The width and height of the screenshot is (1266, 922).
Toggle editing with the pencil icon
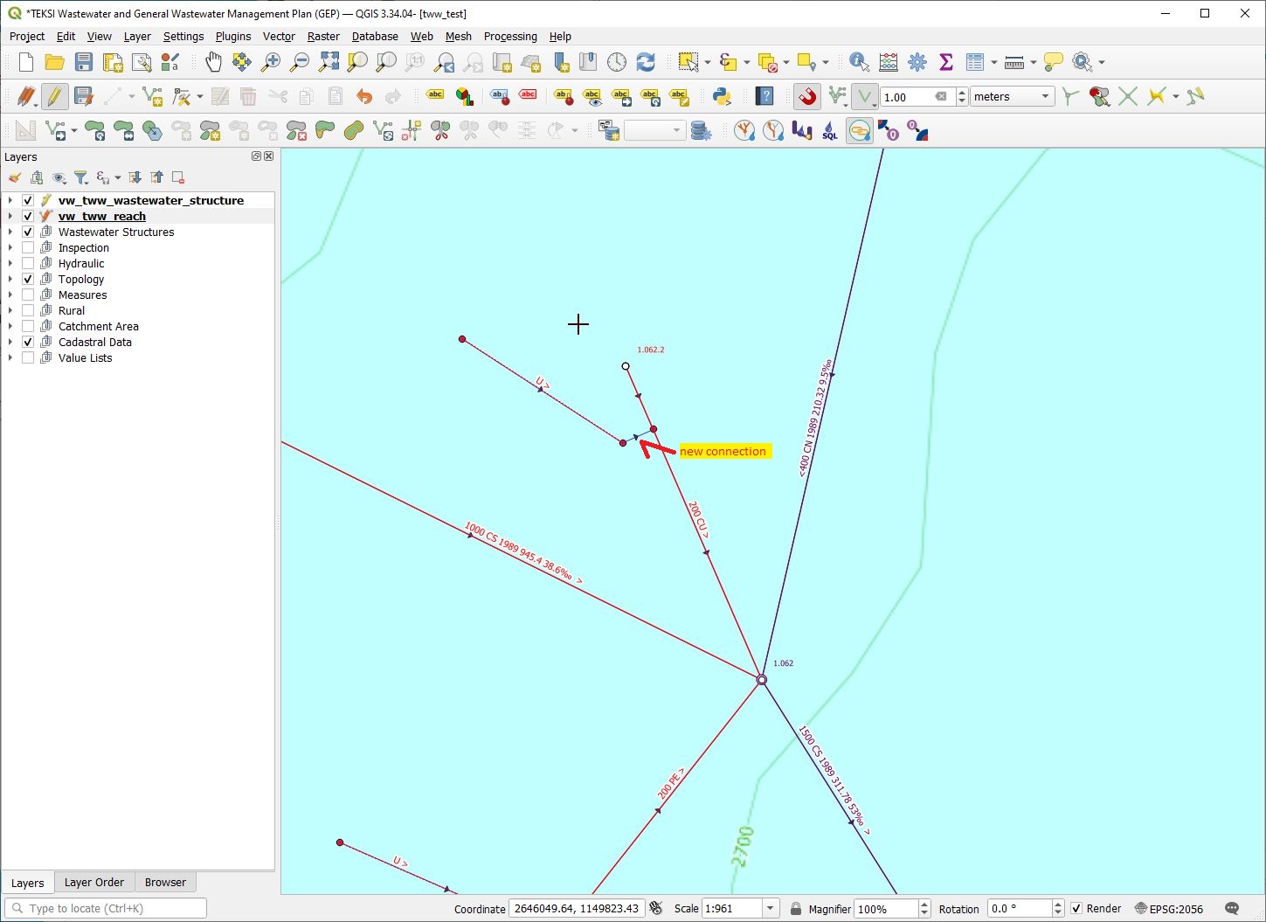54,97
